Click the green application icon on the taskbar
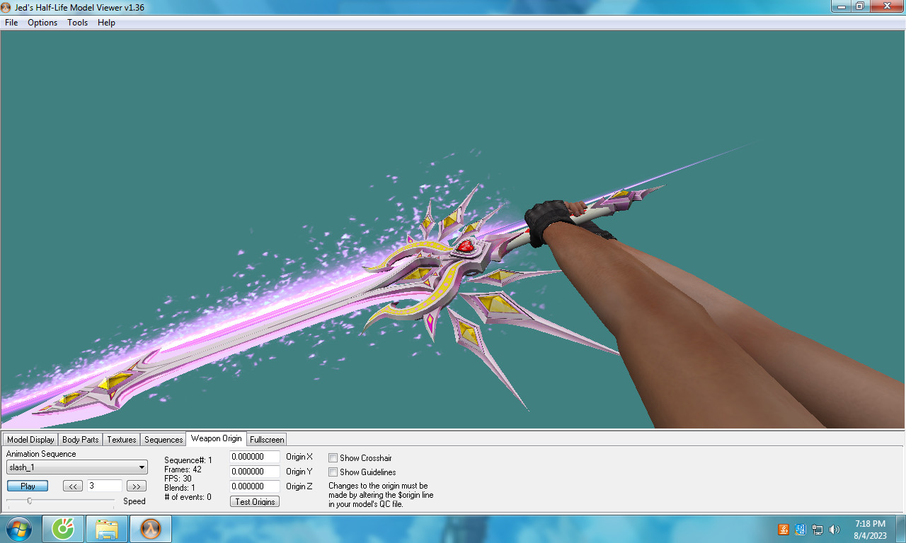This screenshot has height=543, width=906. tap(63, 528)
